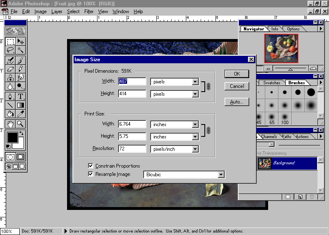Select the Eyedropper tool
329x235 pixels.
(x=20, y=114)
